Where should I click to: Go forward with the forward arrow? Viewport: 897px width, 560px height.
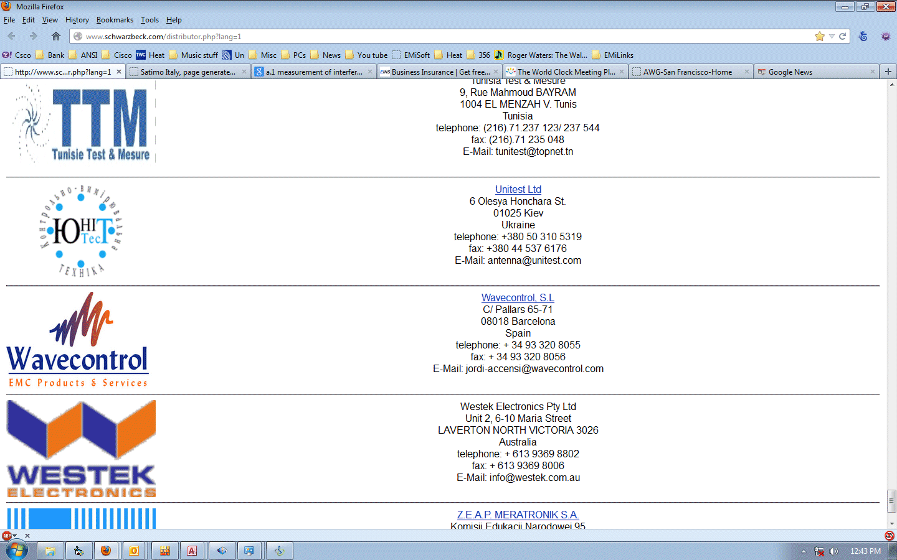(34, 37)
